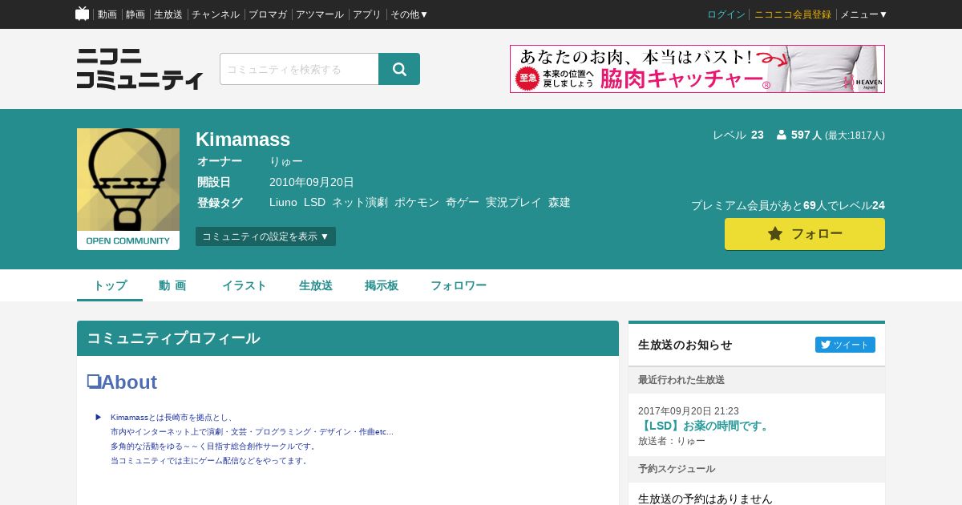
Task: Click owner name りゅー
Action: tap(286, 161)
